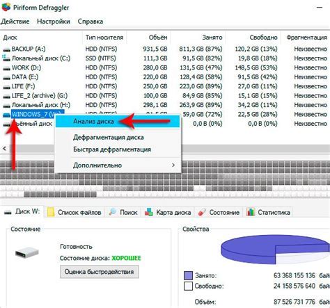Screen dimensions: 330x308
Task: Click the 87 526 731 776 bytes value
Action: (x=294, y=302)
